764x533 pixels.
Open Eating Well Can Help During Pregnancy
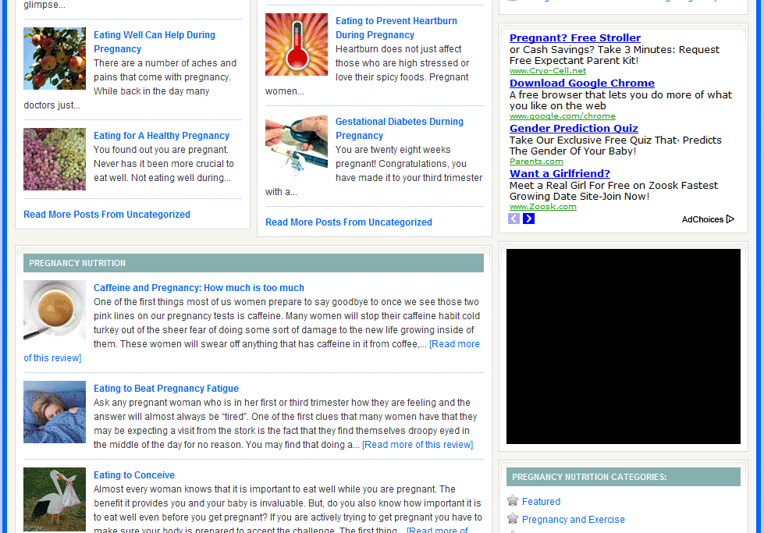155,42
